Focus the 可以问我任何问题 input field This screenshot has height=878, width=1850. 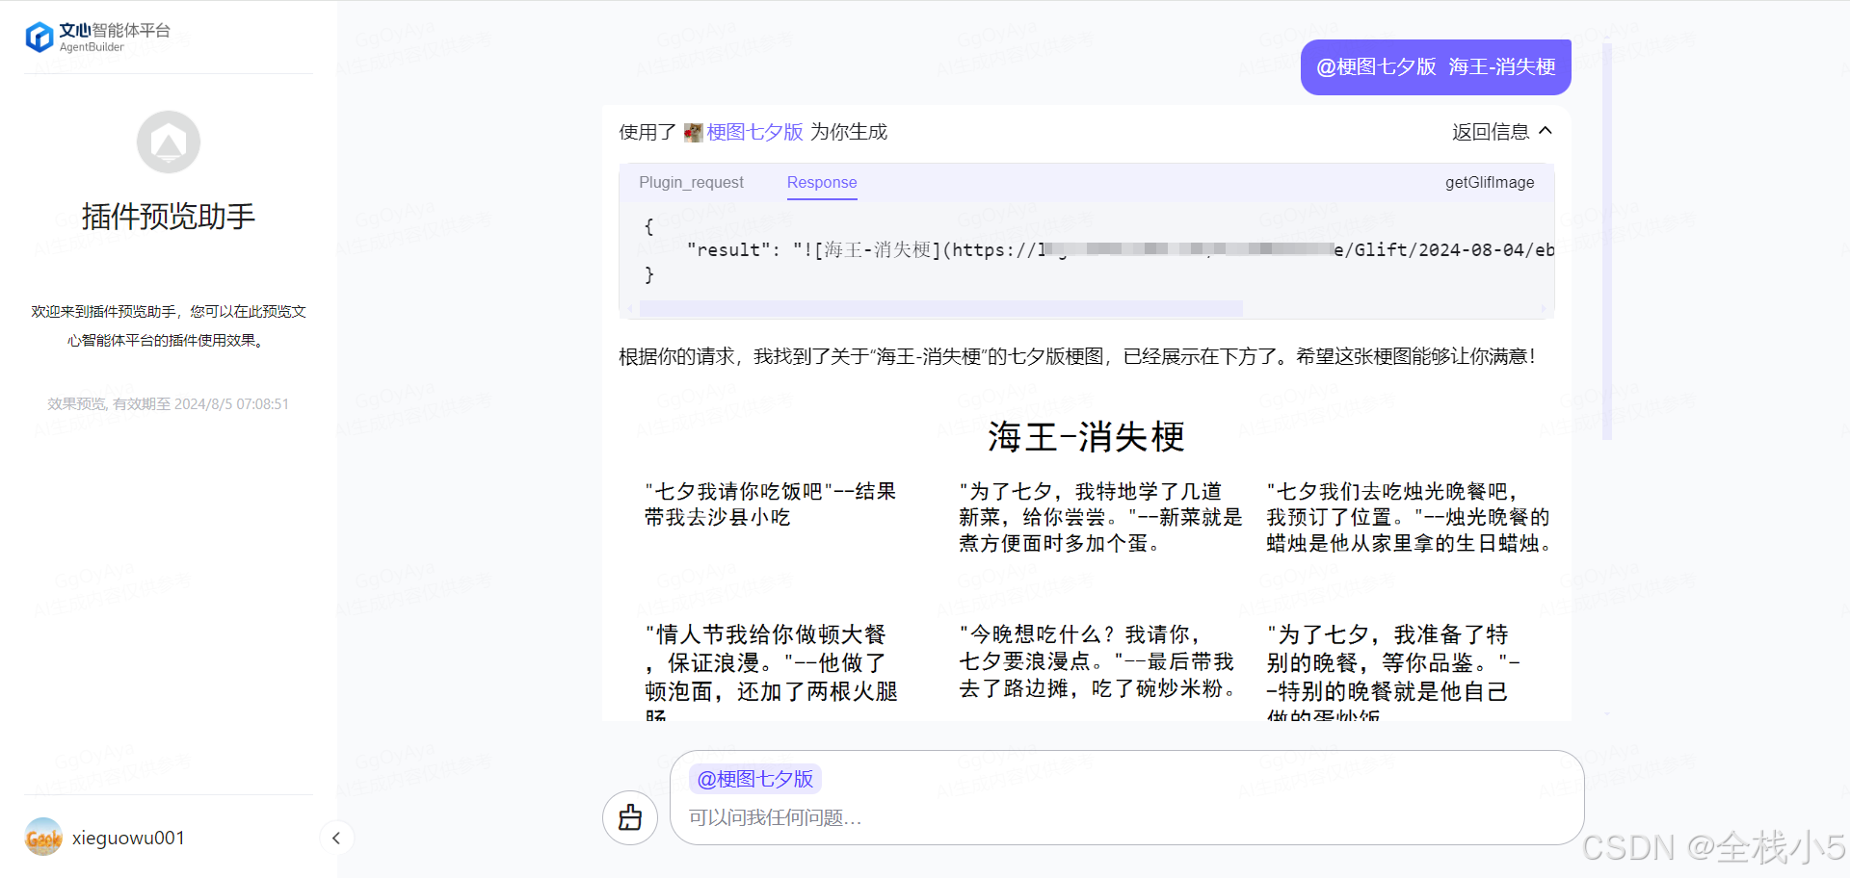click(x=1126, y=817)
